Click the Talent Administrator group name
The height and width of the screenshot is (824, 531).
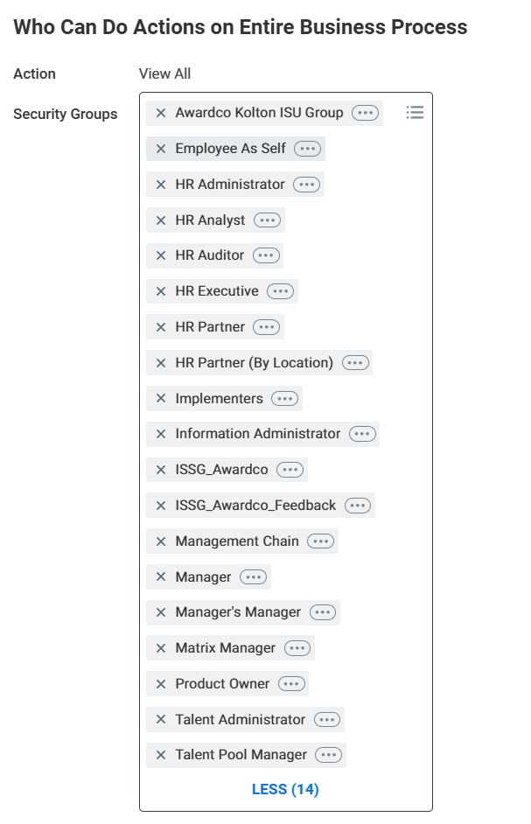coord(240,720)
